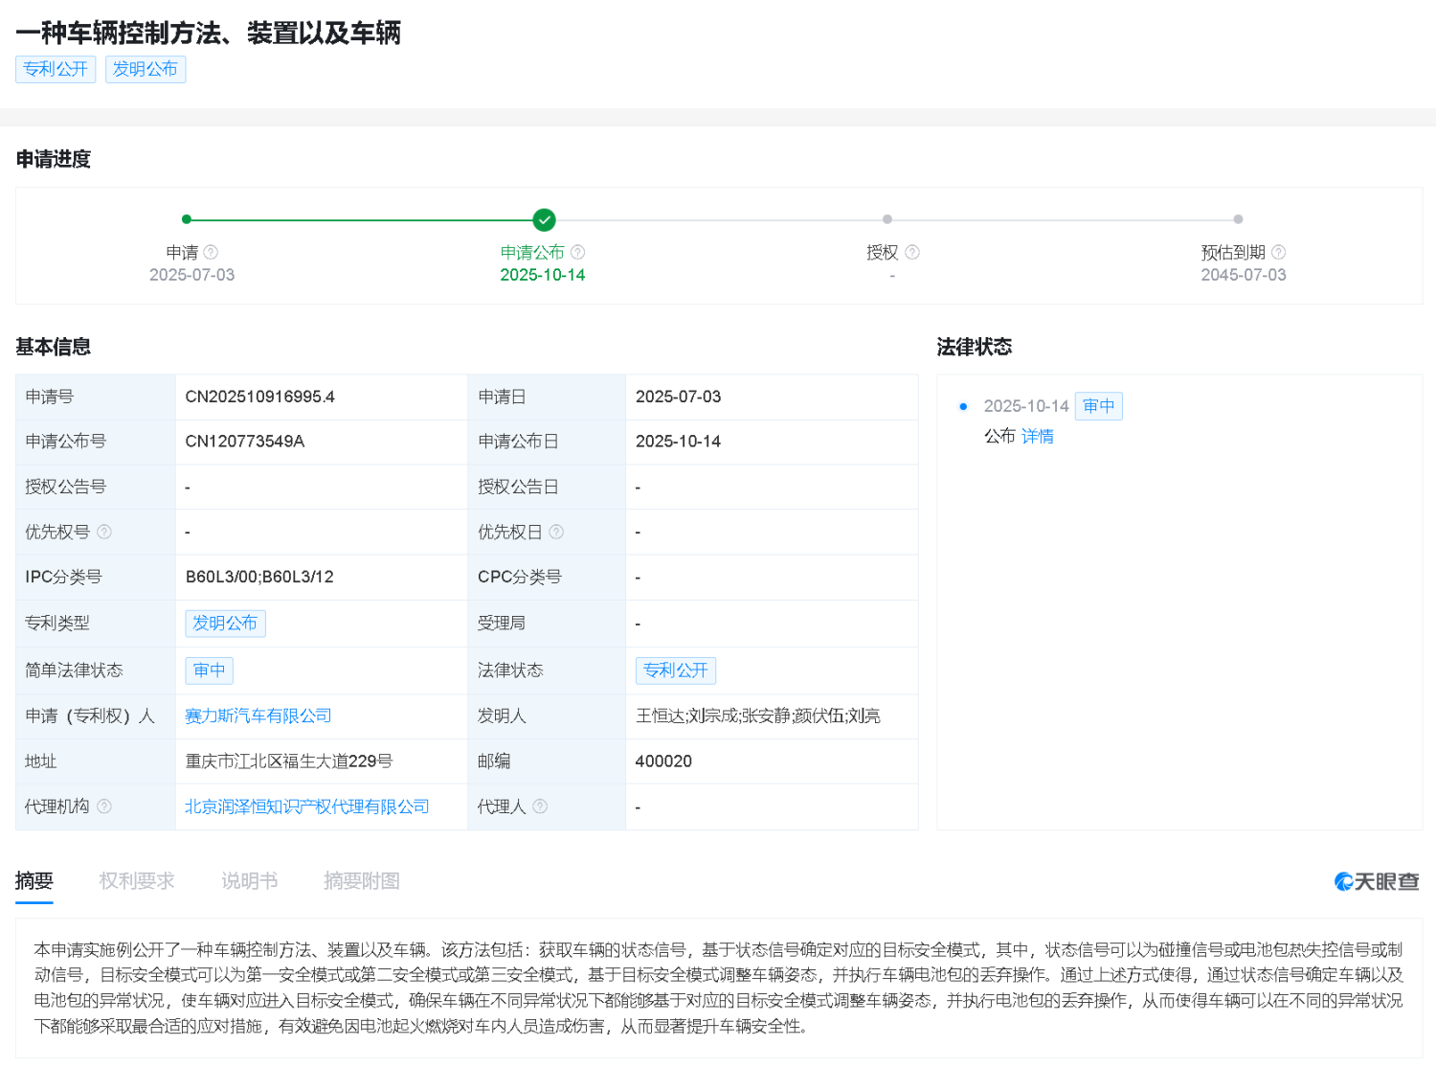Open 北京润泽恒知识产权代理有限公司 agency link
The image size is (1436, 1068).
click(306, 807)
